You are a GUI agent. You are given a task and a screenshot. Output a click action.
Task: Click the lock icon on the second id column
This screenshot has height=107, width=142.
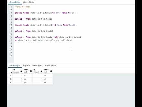(41, 71)
